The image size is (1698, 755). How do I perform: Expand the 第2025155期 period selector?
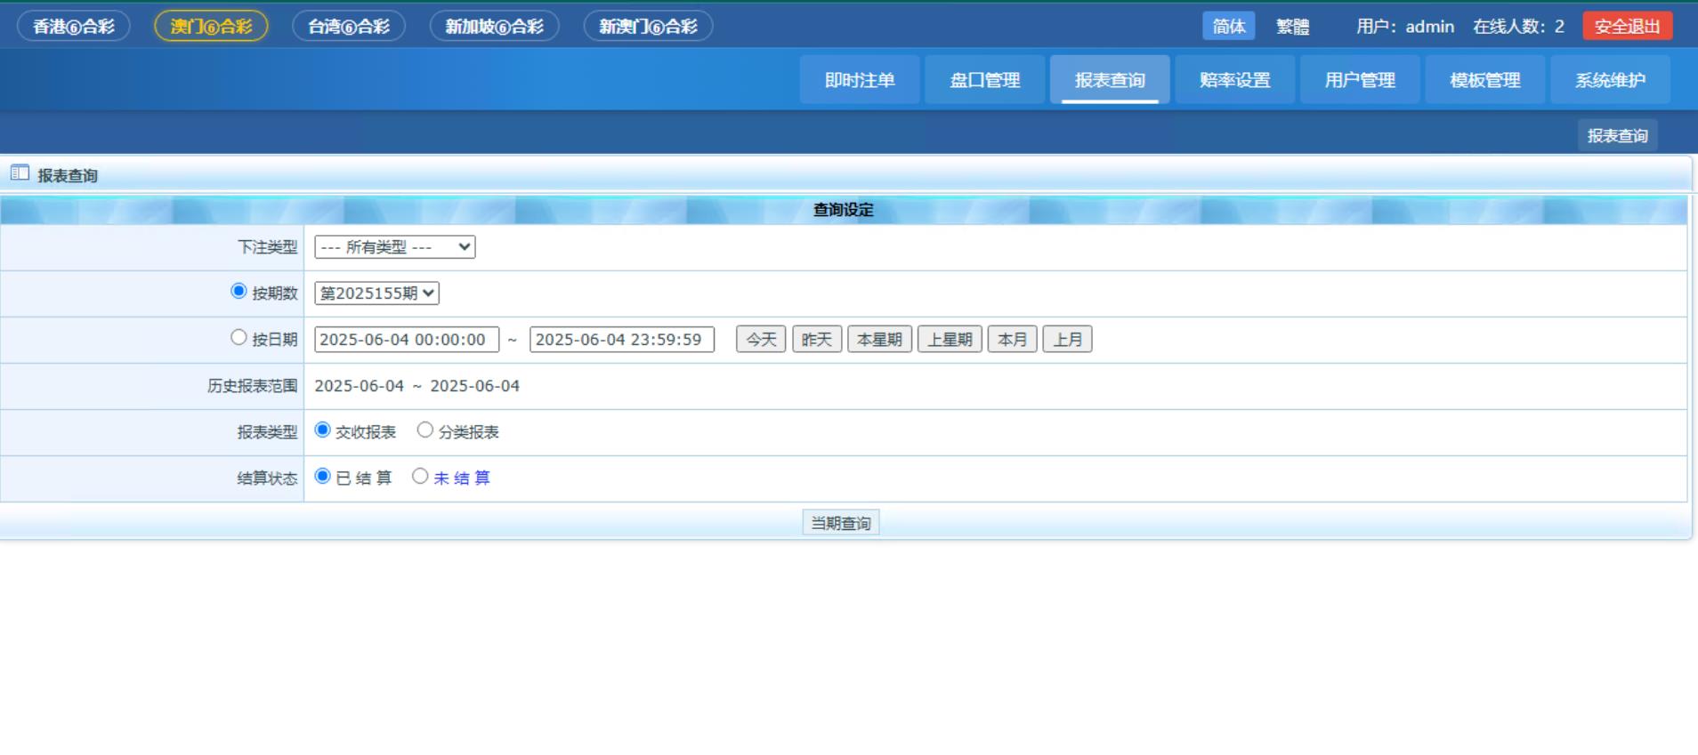coord(376,293)
